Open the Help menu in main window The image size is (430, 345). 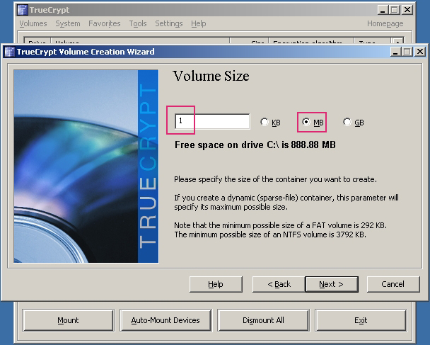point(199,23)
